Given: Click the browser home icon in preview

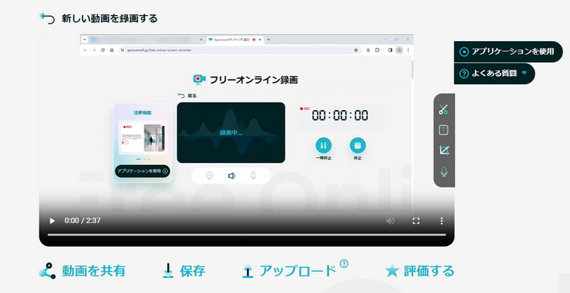Looking at the screenshot, I should [112, 50].
